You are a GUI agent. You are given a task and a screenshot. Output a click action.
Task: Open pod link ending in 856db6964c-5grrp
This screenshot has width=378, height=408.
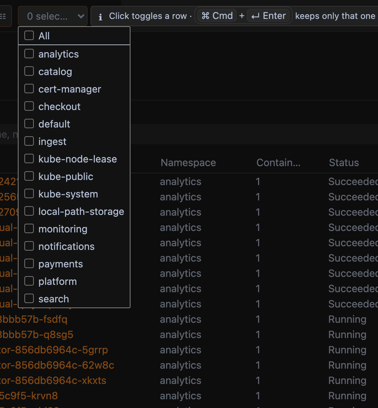coord(54,350)
